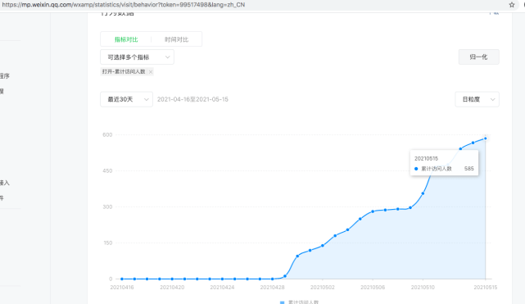Click the 20210428 x-axis label
Screen dimensions: 525x304
[x=272, y=288]
